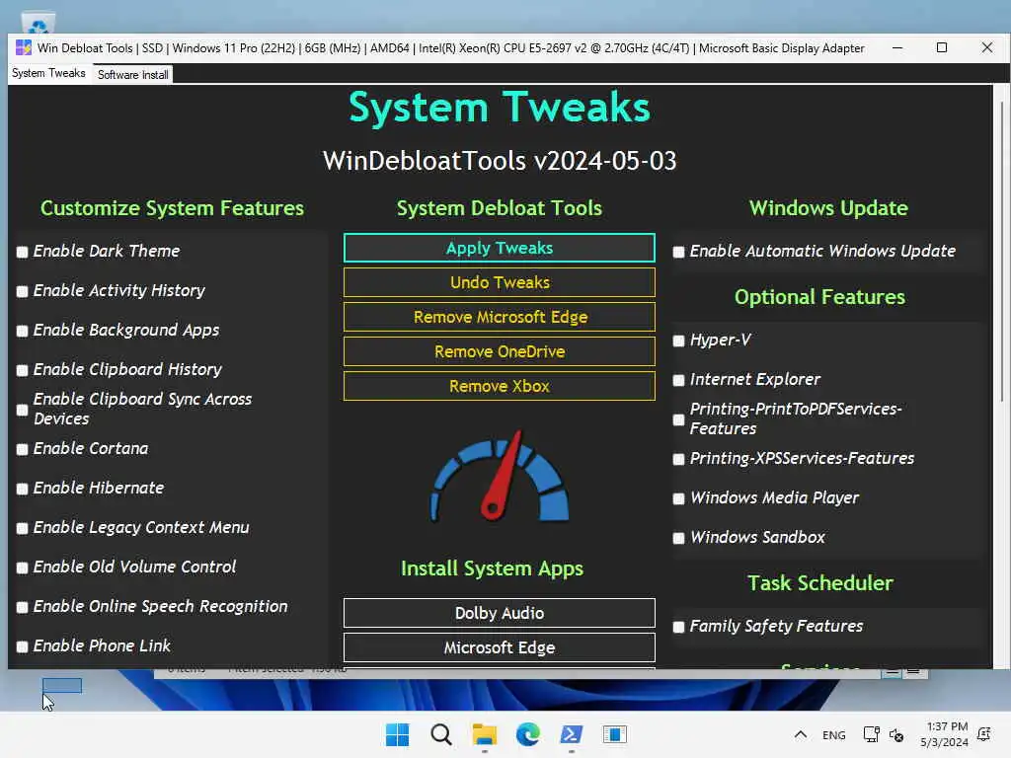Screen dimensions: 1011x758
Task: Install Dolby Audio system app
Action: [x=500, y=613]
